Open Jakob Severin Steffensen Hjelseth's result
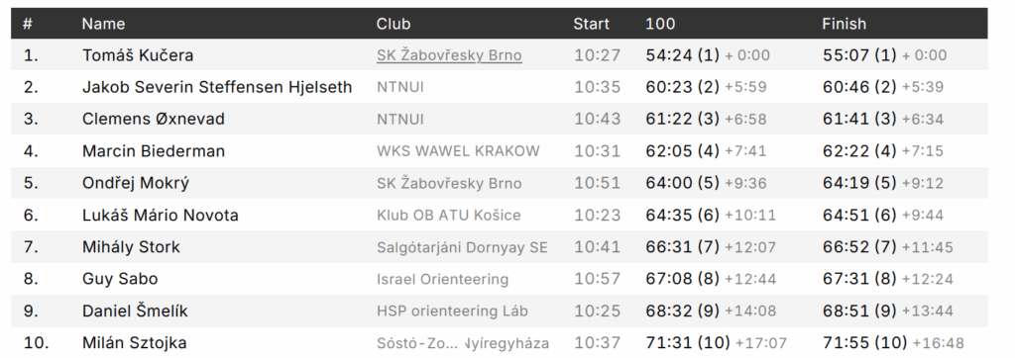Image resolution: width=1015 pixels, height=358 pixels. pyautogui.click(x=217, y=87)
